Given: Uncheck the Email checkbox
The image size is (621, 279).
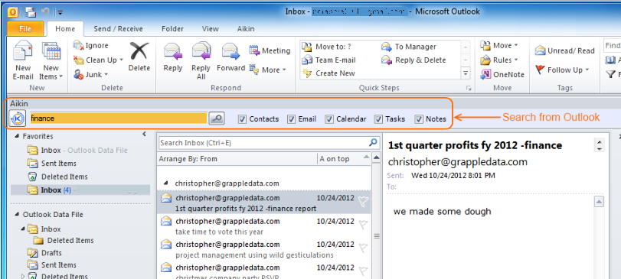Looking at the screenshot, I should (x=292, y=119).
